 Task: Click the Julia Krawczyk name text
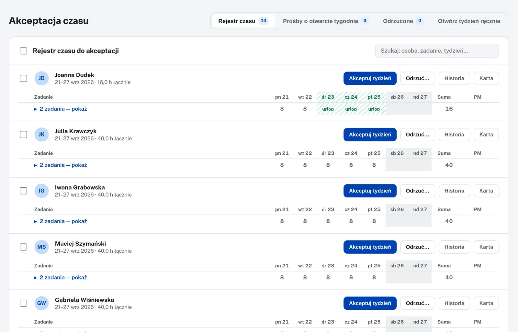click(x=76, y=131)
